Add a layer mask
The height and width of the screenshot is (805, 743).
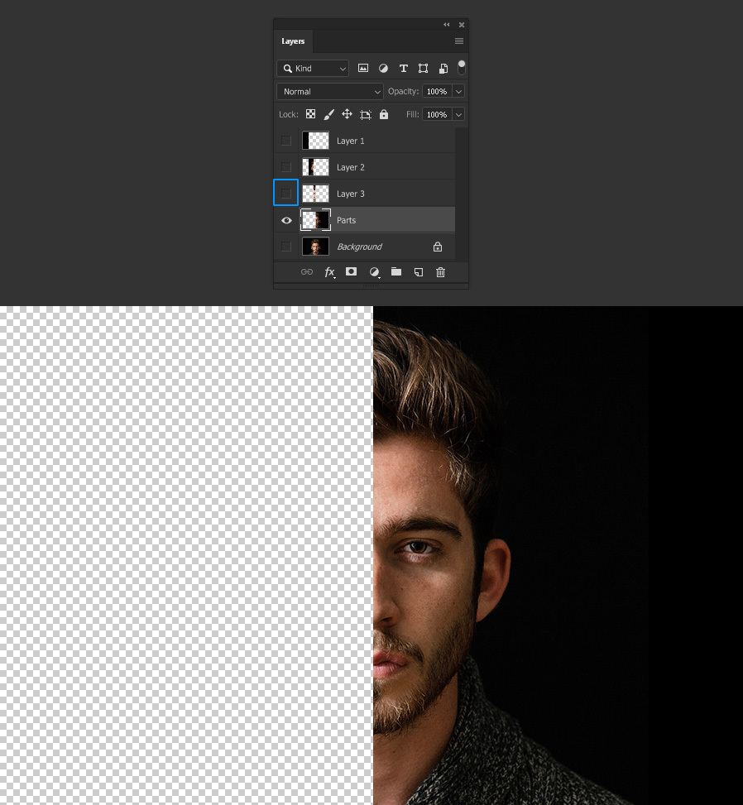(351, 271)
